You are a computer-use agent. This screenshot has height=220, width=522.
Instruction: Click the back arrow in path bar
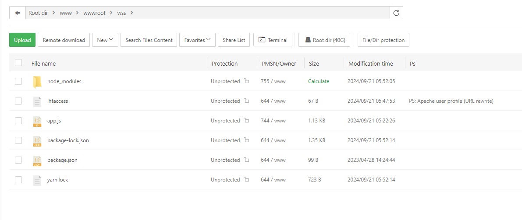point(18,13)
